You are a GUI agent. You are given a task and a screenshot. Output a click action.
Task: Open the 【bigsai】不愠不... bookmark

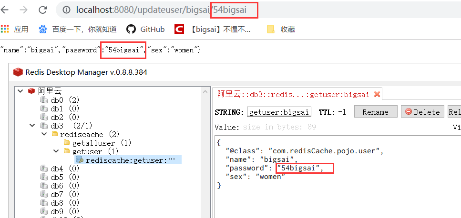(213, 29)
